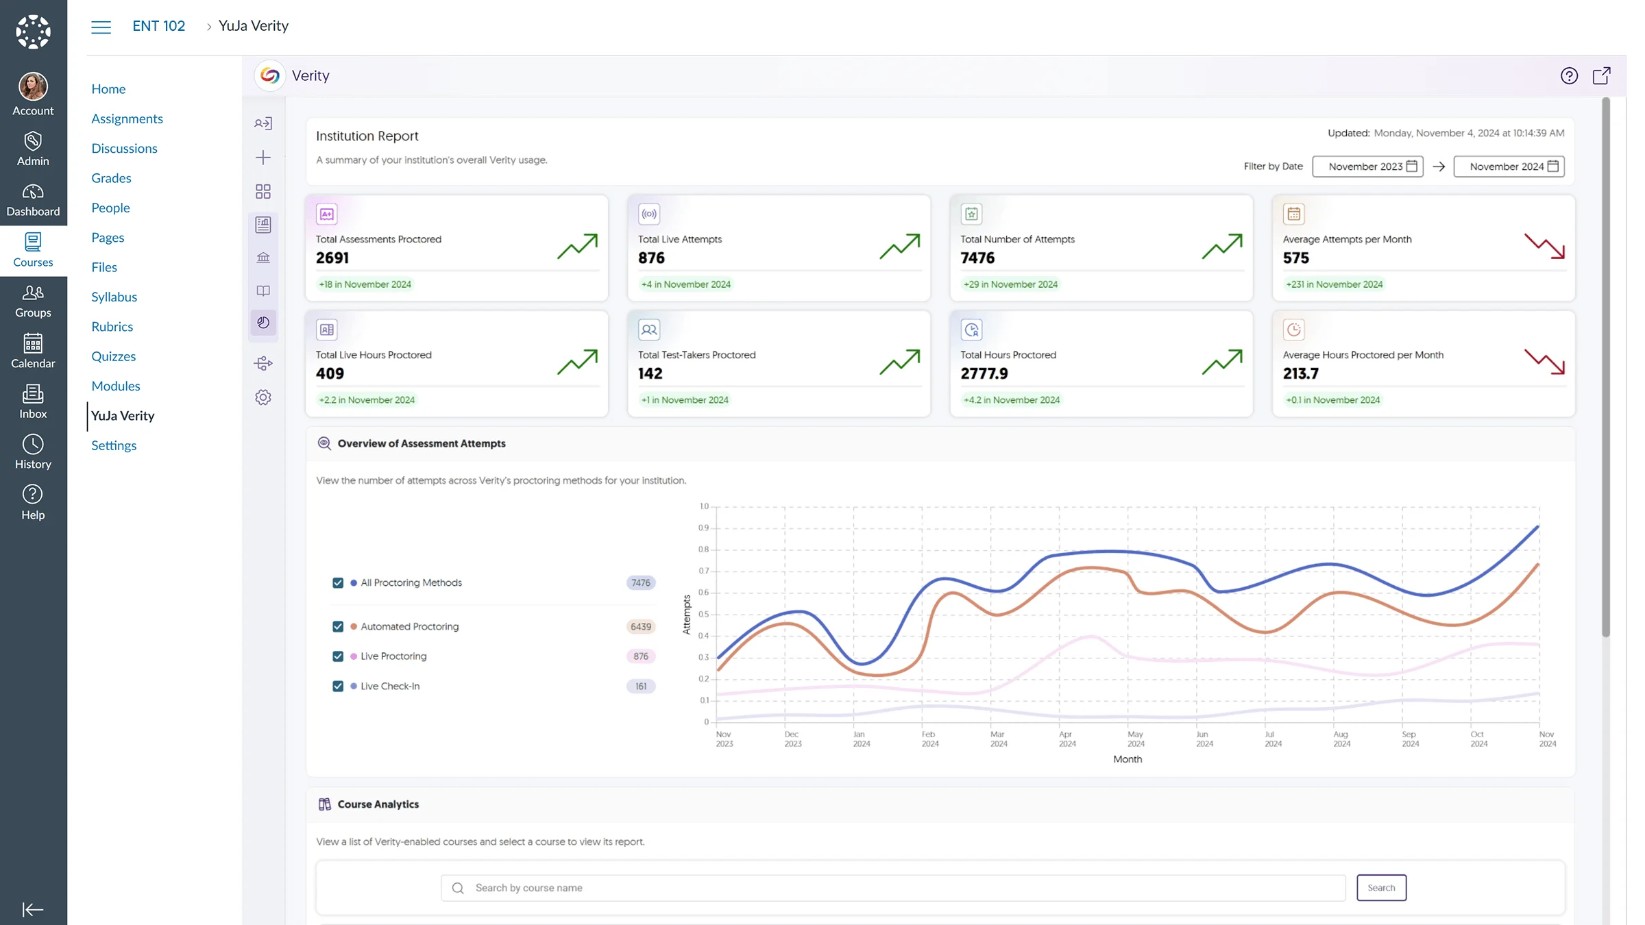Screen dimensions: 1645x925
Task: Open Help in global navigation
Action: 33,503
